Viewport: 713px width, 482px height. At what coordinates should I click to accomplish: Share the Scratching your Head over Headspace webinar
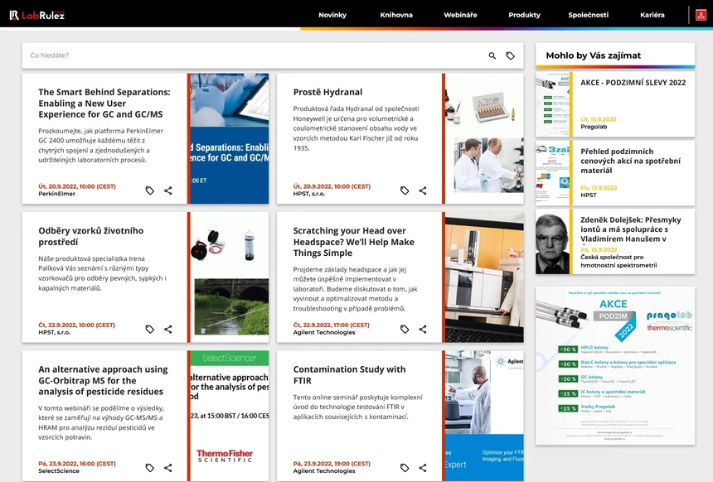423,329
